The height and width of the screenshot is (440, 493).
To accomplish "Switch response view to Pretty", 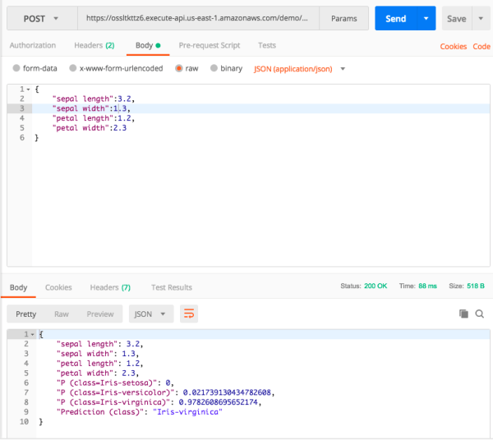I will tap(25, 314).
